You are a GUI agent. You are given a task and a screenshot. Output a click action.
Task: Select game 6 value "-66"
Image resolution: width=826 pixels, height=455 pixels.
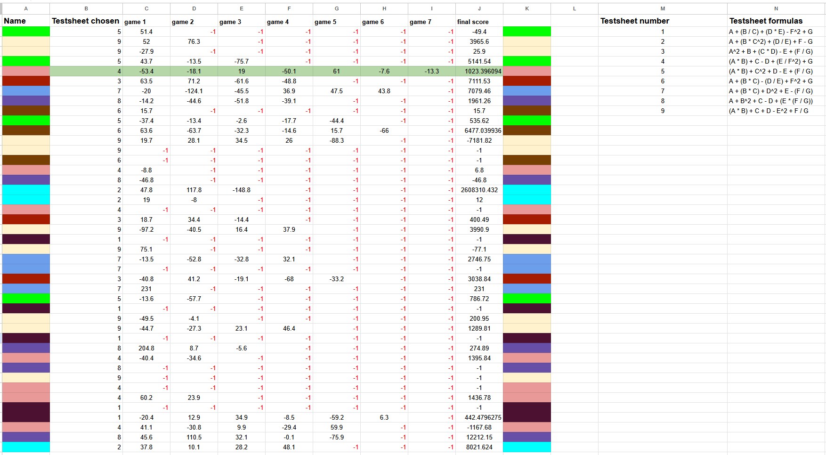[x=384, y=130]
